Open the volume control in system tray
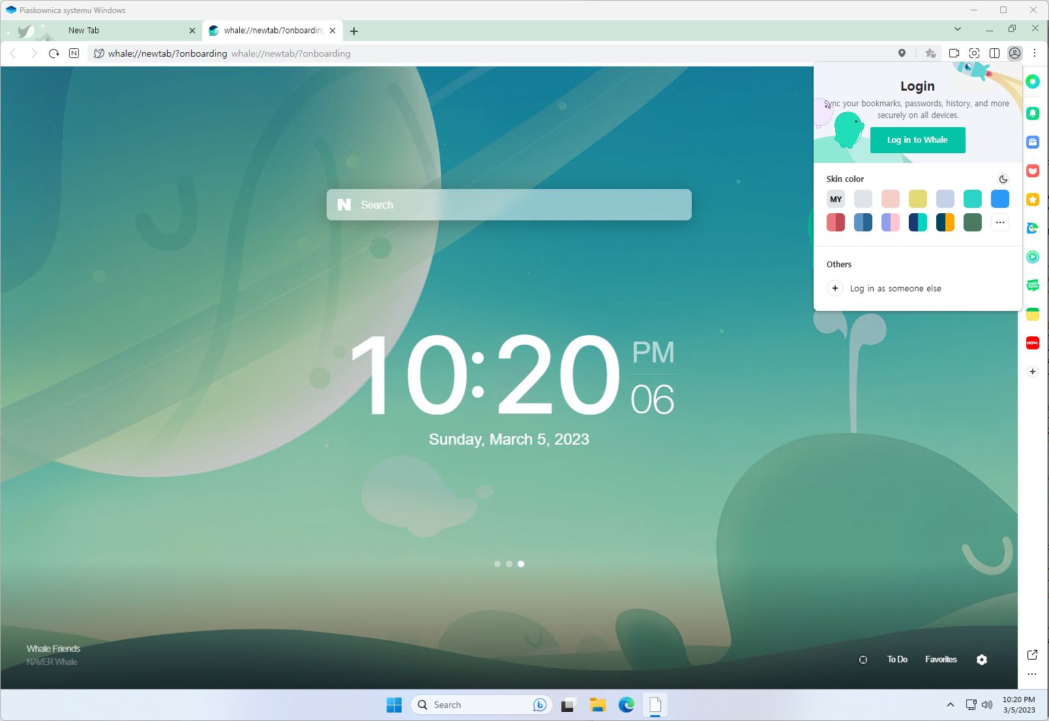Screen dimensions: 1049x721 pyautogui.click(x=987, y=705)
